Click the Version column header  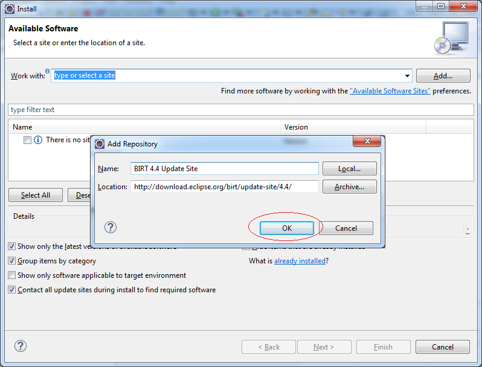[x=353, y=127]
